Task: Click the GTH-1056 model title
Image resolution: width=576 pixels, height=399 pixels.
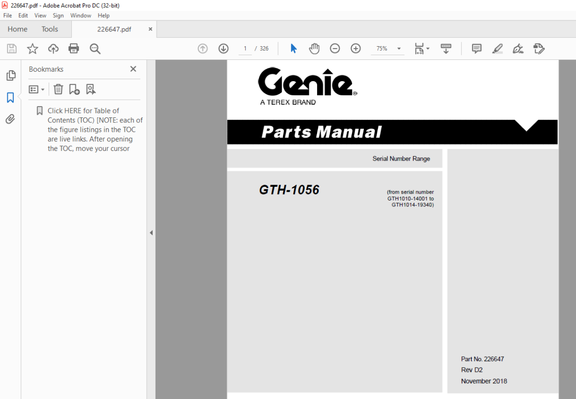Action: pos(289,190)
